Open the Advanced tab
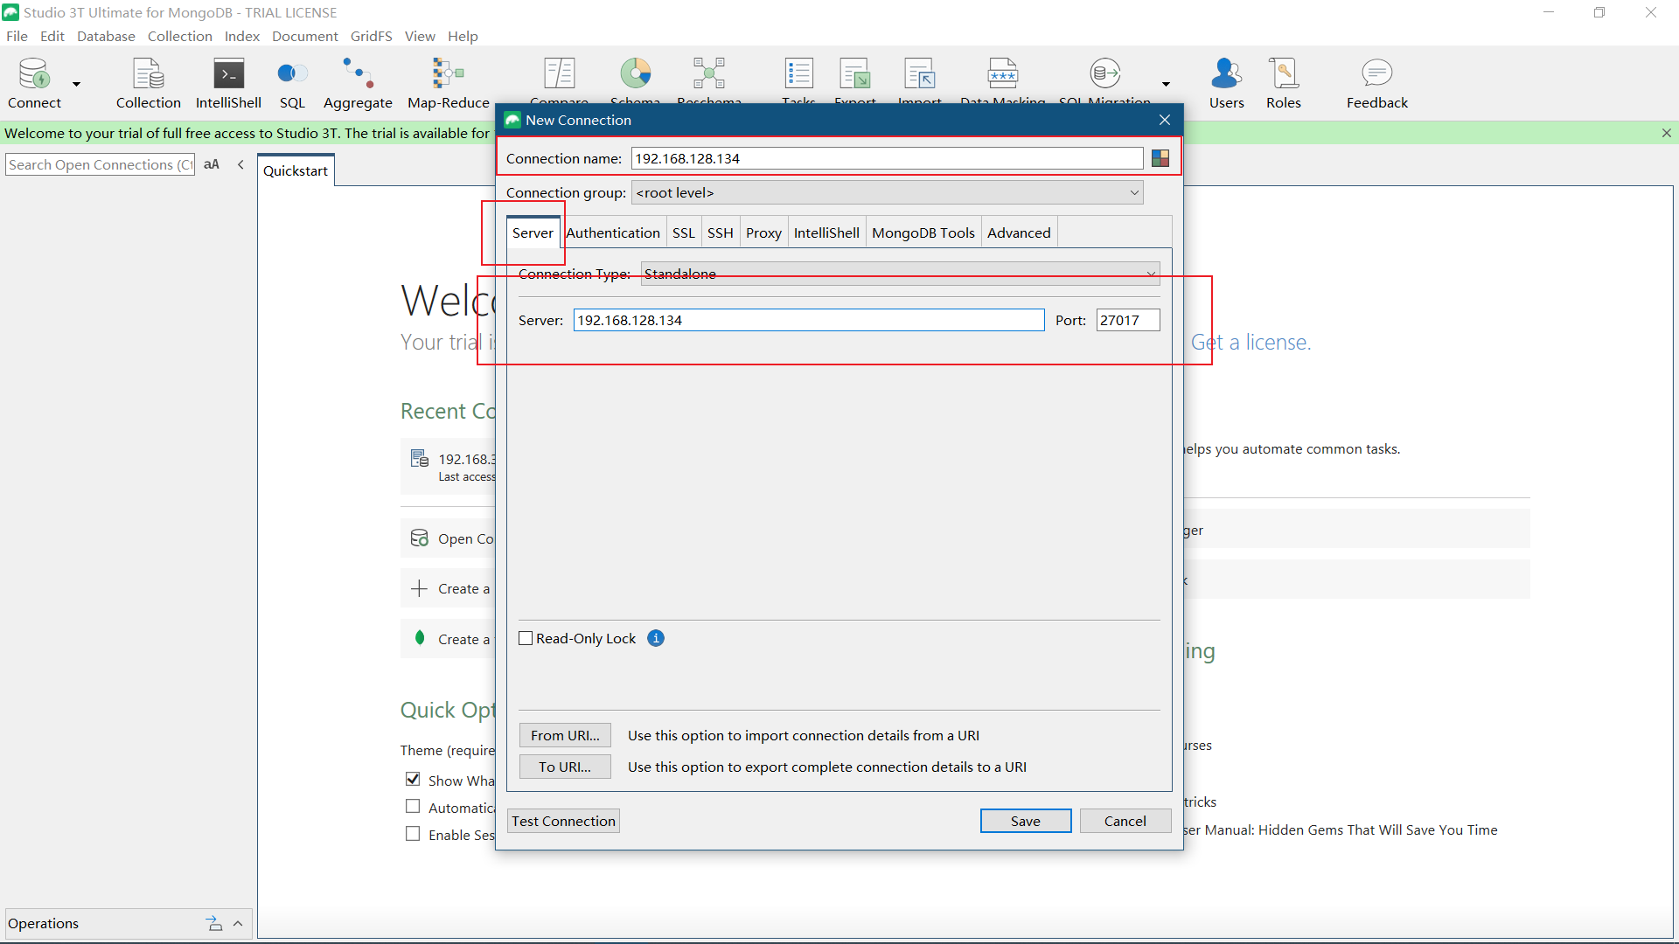1679x944 pixels. (x=1019, y=233)
